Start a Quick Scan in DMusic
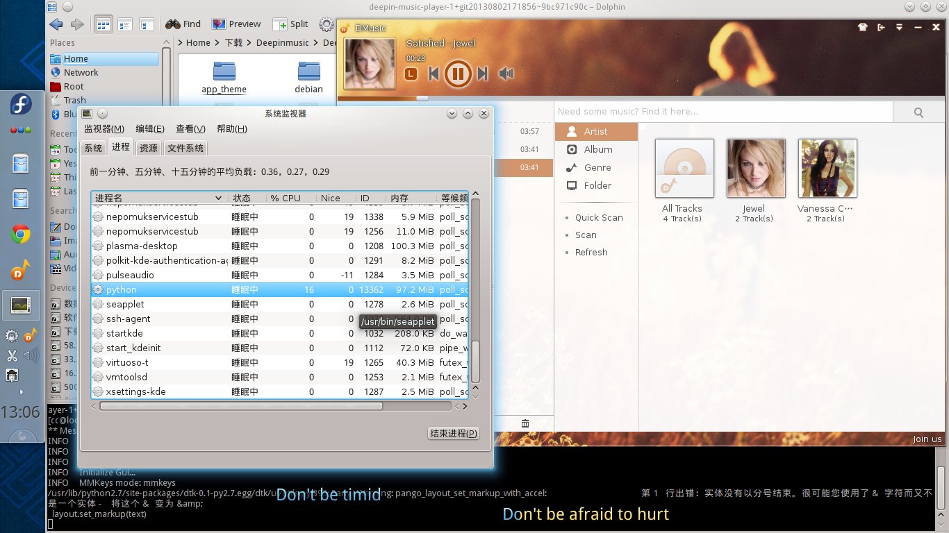Screen dimensions: 949x533 pyautogui.click(x=598, y=217)
